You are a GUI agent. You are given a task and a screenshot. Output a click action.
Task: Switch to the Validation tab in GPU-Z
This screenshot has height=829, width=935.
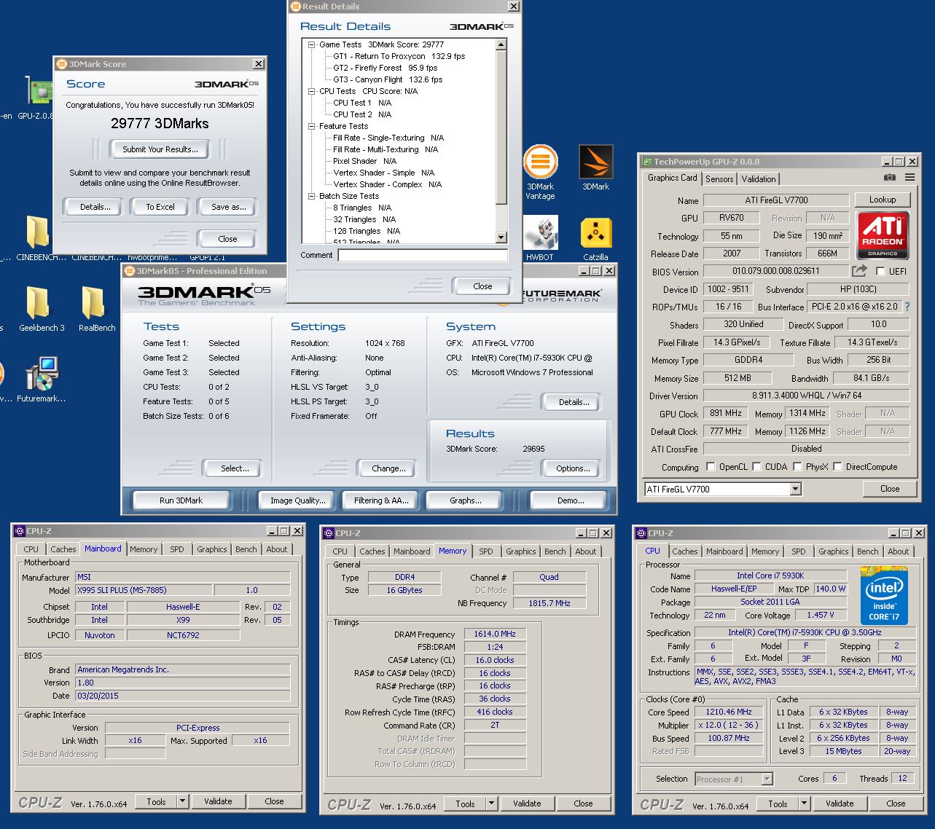pos(759,179)
